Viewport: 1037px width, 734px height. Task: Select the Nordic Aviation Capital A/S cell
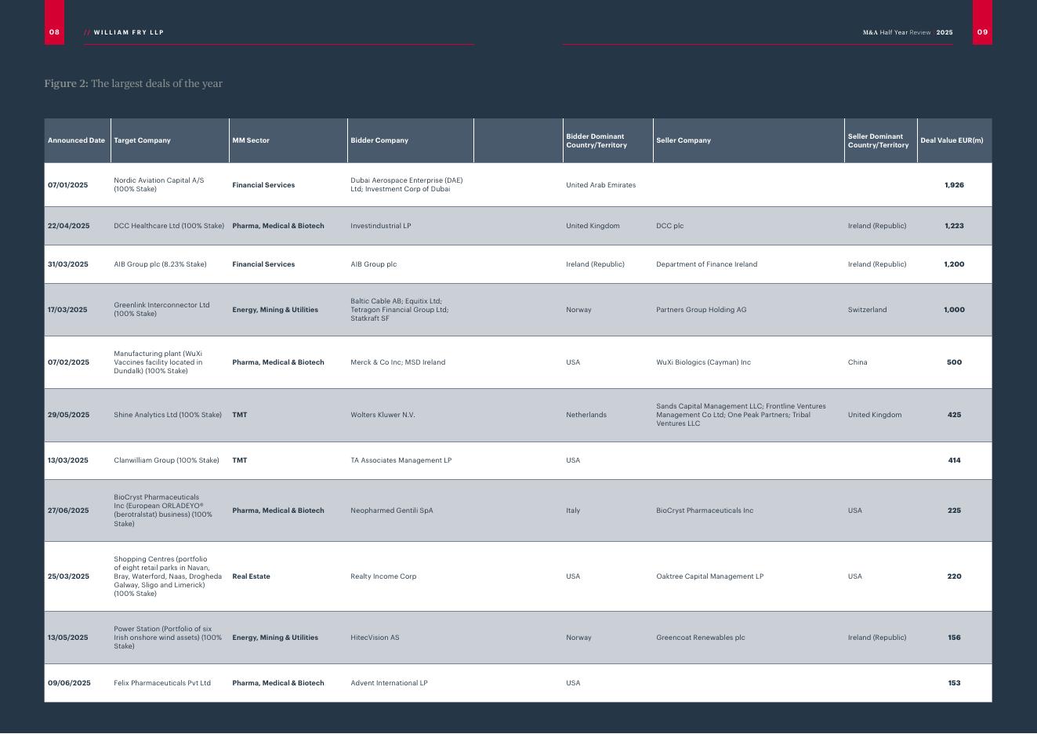coord(159,185)
